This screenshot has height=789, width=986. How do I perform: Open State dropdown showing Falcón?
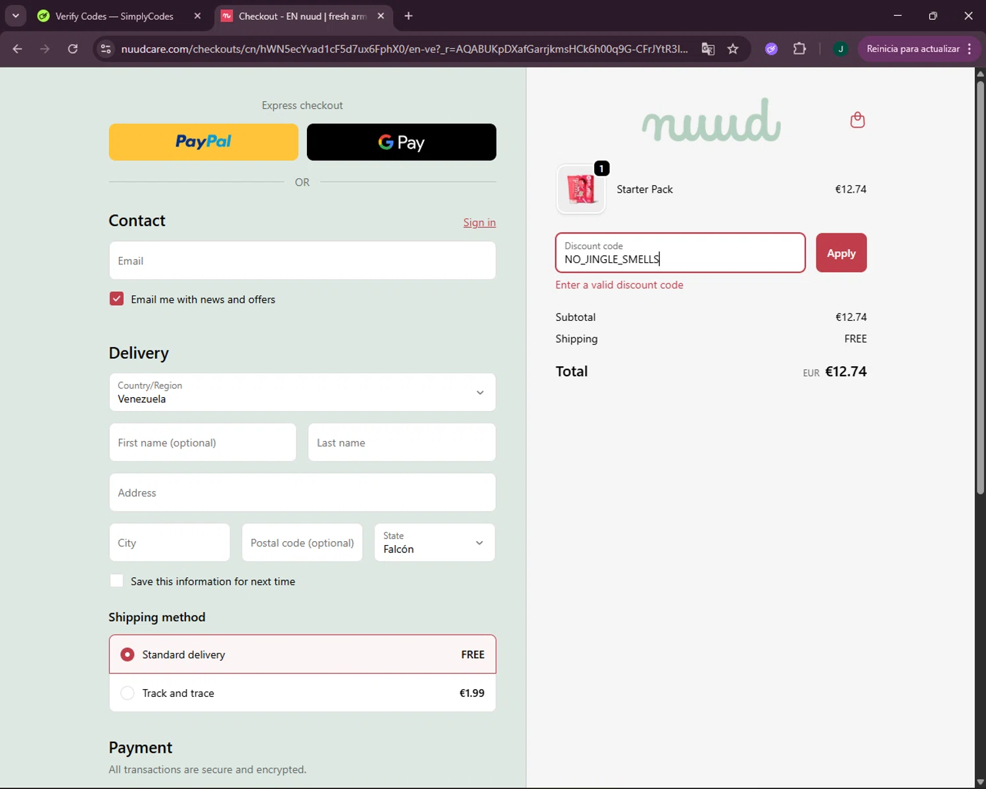pos(434,542)
